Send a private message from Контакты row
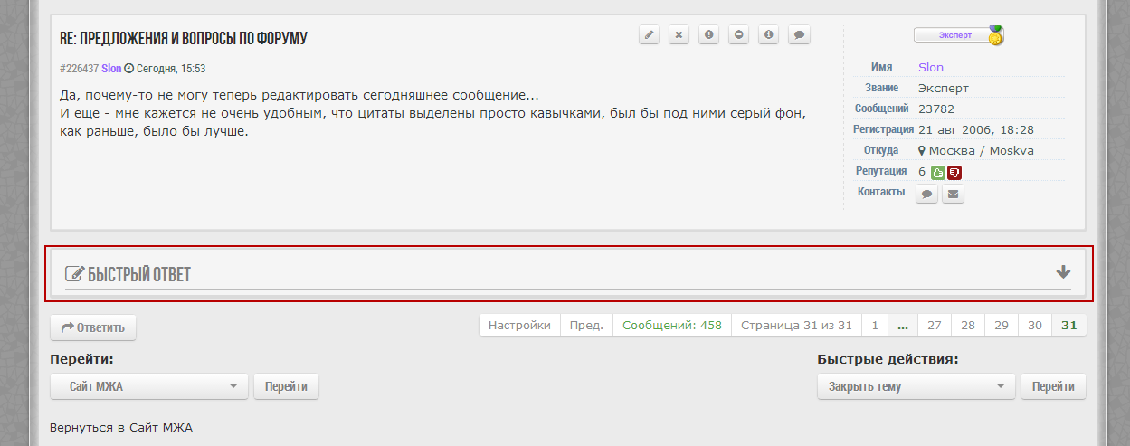 [926, 194]
